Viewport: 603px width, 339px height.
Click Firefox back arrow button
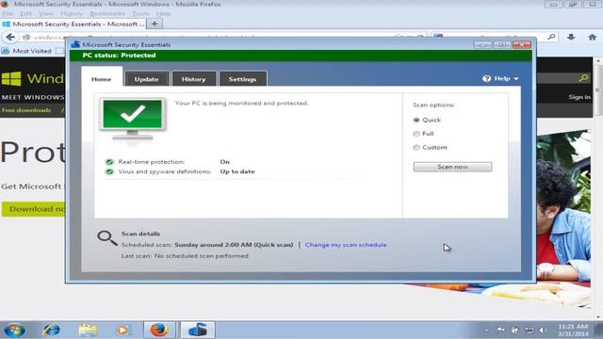tap(10, 37)
